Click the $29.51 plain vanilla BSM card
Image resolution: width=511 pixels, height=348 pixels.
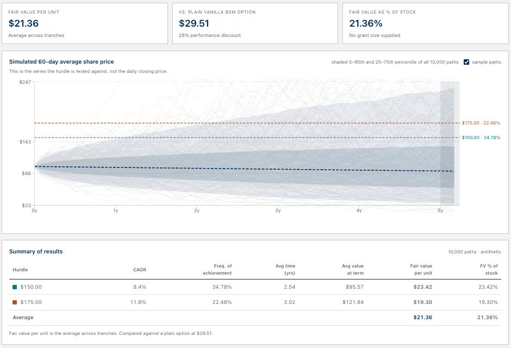(255, 23)
